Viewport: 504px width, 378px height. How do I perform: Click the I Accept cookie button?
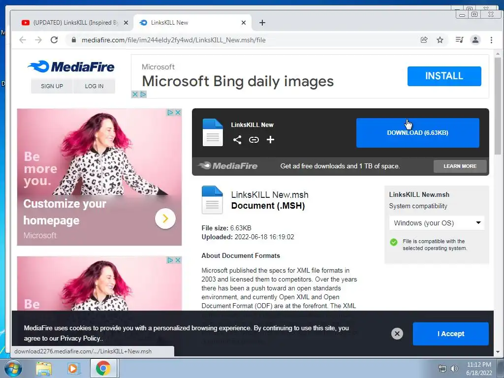[x=451, y=334]
